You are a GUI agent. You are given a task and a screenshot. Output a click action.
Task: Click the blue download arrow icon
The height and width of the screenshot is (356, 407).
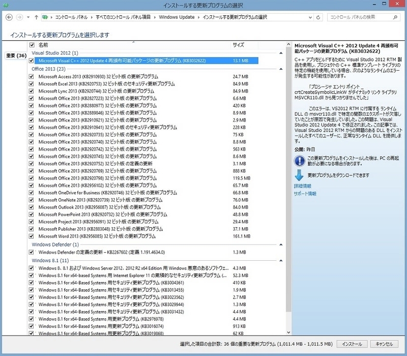299,175
